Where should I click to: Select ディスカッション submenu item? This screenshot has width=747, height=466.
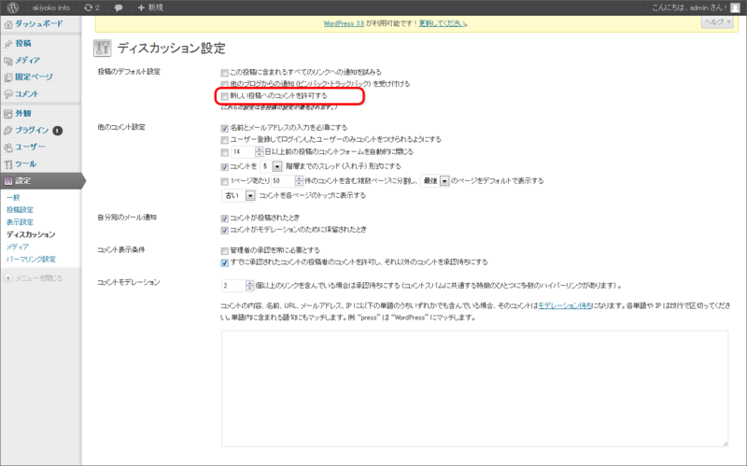point(31,234)
